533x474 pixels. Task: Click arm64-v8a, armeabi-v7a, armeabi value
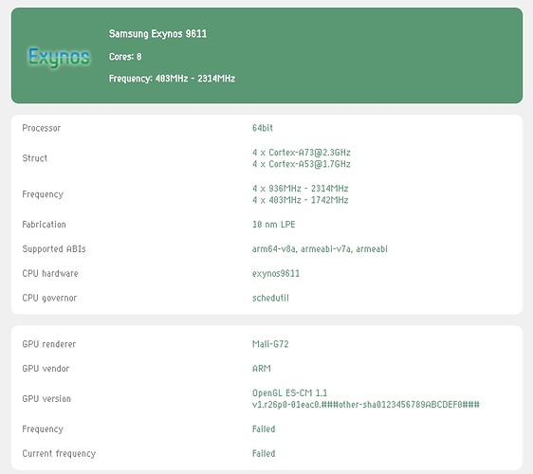320,249
